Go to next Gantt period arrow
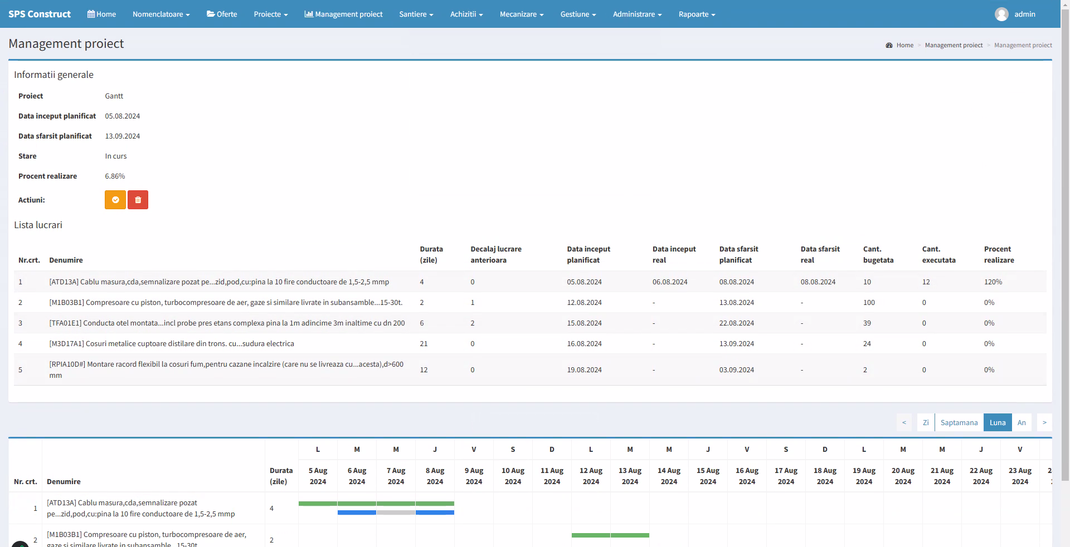This screenshot has width=1070, height=547. point(1044,422)
